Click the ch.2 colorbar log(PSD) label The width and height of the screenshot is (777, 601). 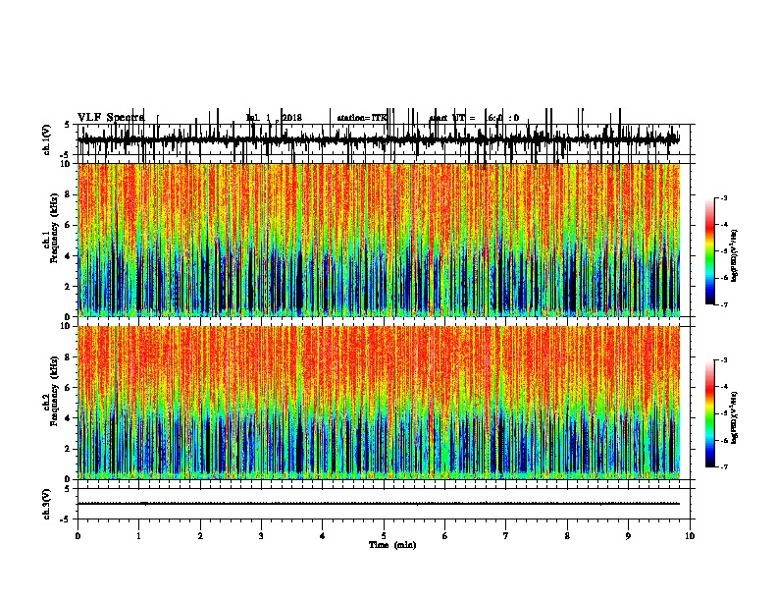click(735, 417)
